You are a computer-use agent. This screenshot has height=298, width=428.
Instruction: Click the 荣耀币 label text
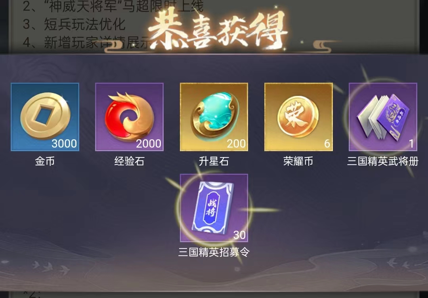coord(298,161)
